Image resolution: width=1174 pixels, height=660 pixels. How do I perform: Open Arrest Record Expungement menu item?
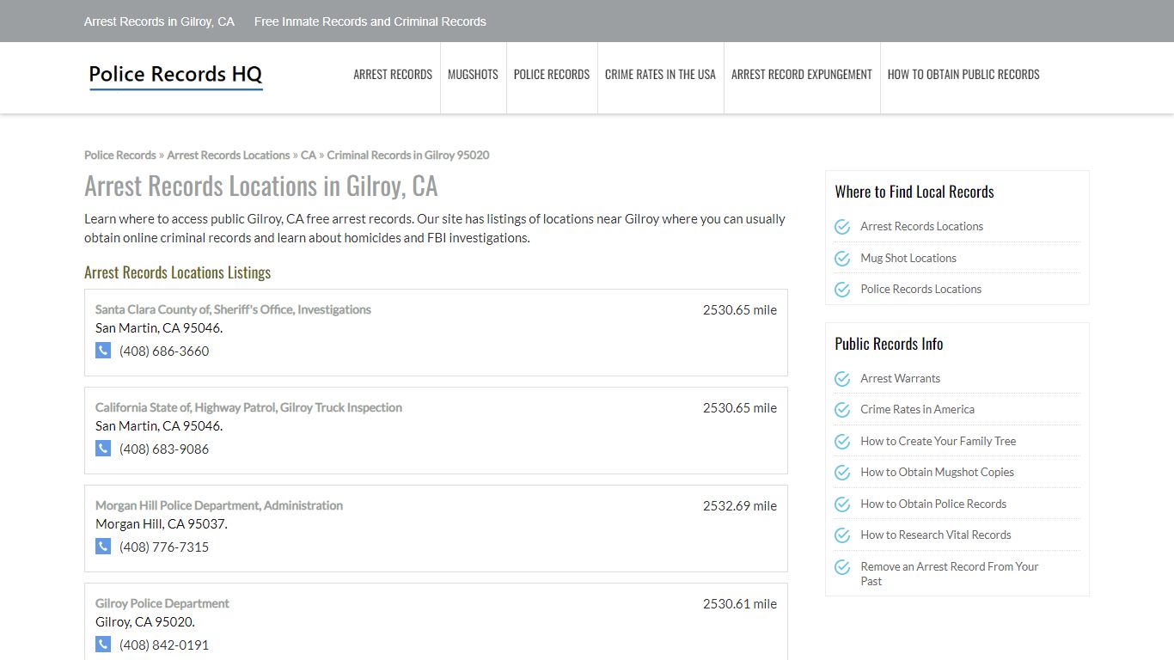pyautogui.click(x=802, y=75)
